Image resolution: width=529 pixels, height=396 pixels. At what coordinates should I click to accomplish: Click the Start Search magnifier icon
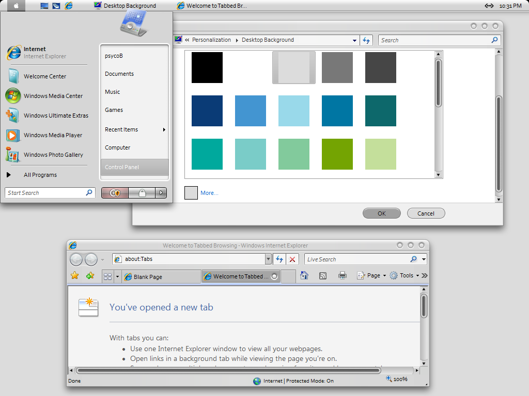89,193
